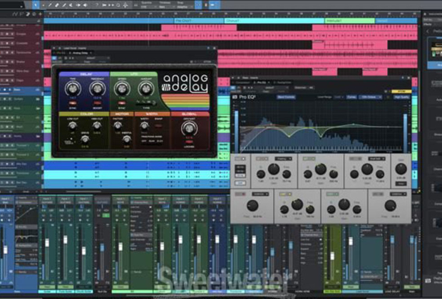The height and width of the screenshot is (299, 442).
Task: Click the compare icon in Analog Delay header
Action: [59, 58]
